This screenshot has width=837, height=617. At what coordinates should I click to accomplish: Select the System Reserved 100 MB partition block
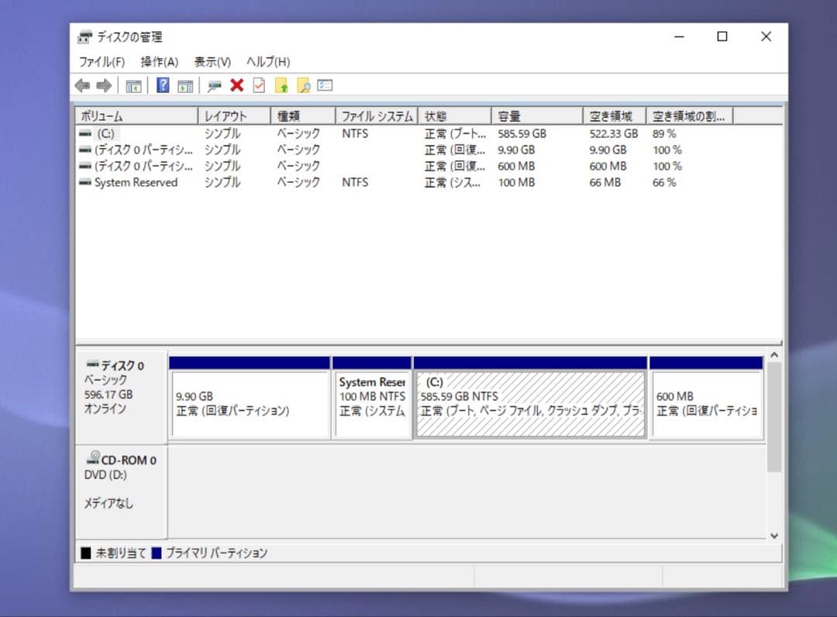tap(372, 398)
